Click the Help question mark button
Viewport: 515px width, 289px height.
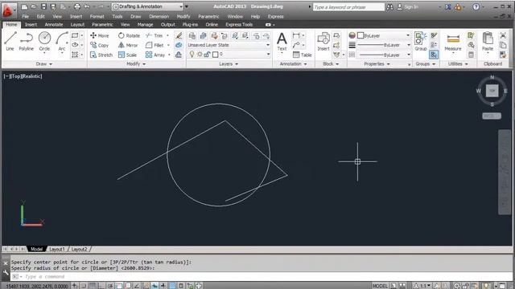point(476,6)
